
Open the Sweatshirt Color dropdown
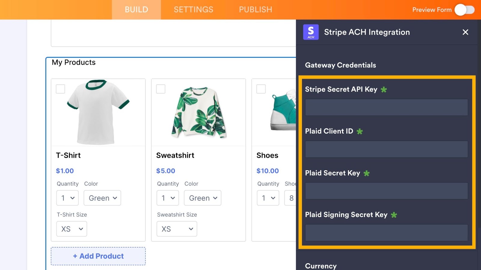203,198
